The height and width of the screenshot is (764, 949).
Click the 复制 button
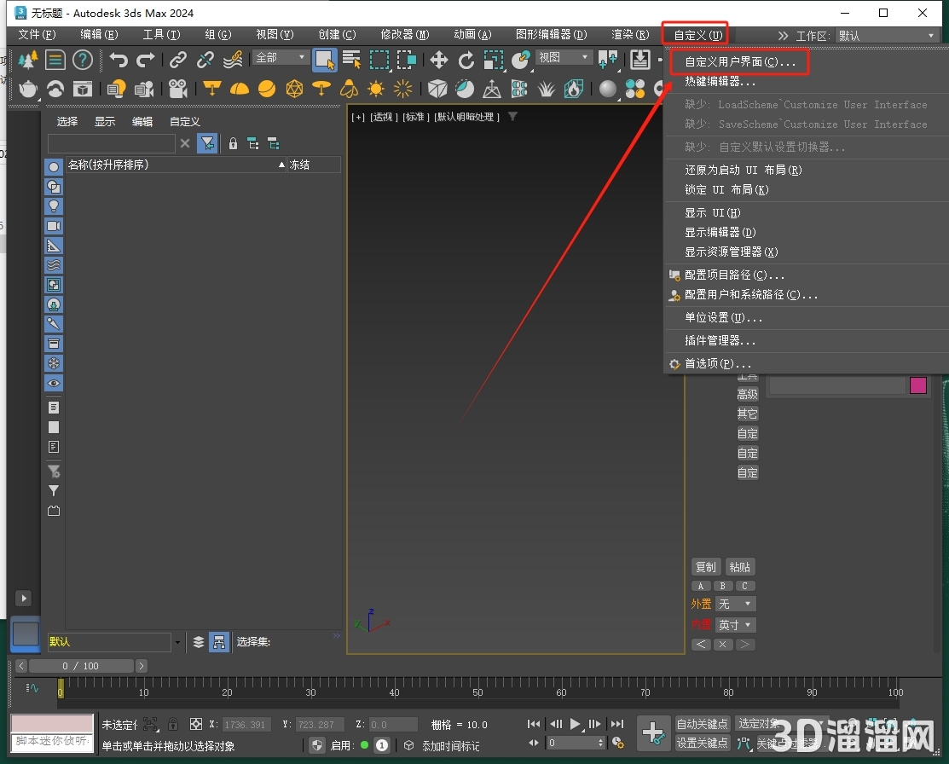706,567
